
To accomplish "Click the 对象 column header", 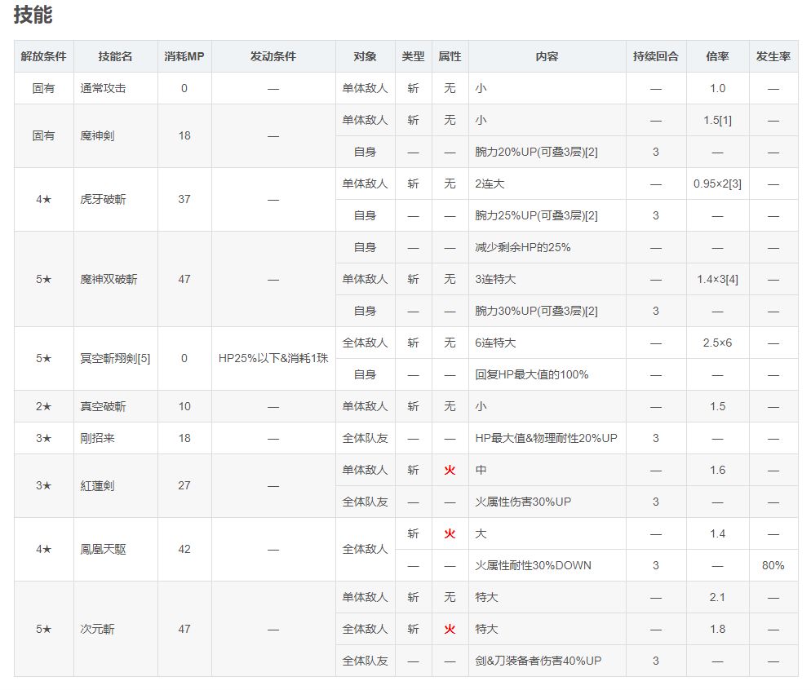I will tap(365, 56).
